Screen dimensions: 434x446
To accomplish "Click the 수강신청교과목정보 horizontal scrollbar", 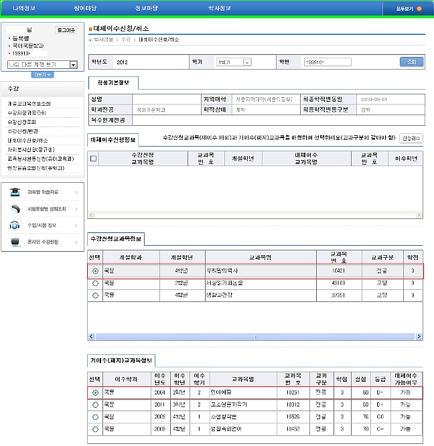I will 255,336.
